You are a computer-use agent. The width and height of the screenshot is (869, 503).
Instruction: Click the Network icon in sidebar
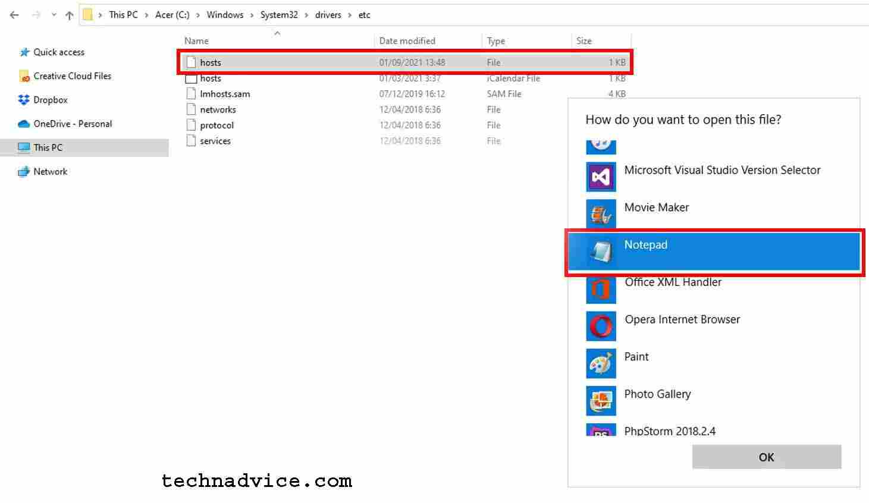pos(24,171)
